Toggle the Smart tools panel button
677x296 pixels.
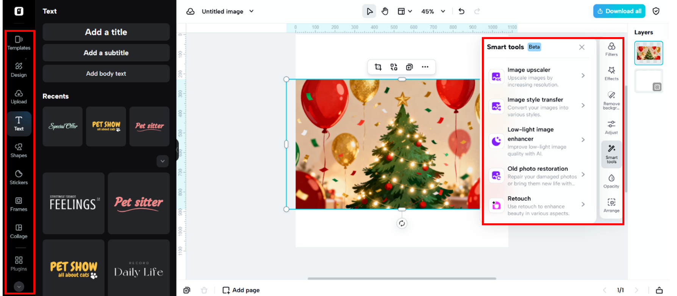[x=611, y=154]
